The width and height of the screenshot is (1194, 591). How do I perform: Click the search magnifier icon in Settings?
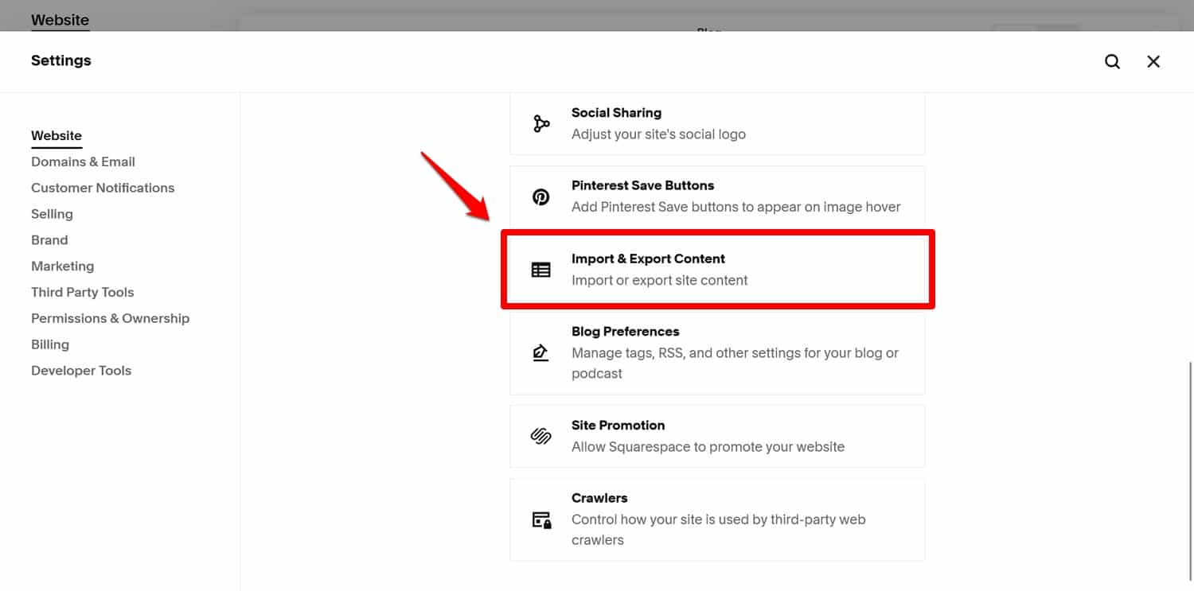pos(1112,61)
